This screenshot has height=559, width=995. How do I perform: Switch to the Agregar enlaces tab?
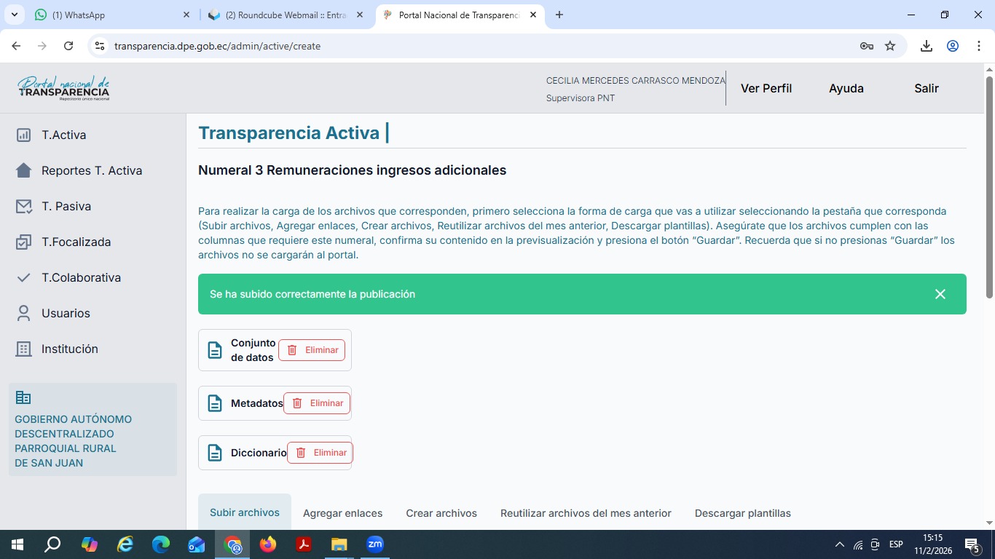[x=342, y=513]
